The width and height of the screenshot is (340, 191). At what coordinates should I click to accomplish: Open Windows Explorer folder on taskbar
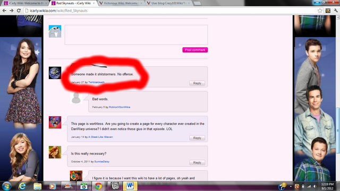pyautogui.click(x=37, y=186)
